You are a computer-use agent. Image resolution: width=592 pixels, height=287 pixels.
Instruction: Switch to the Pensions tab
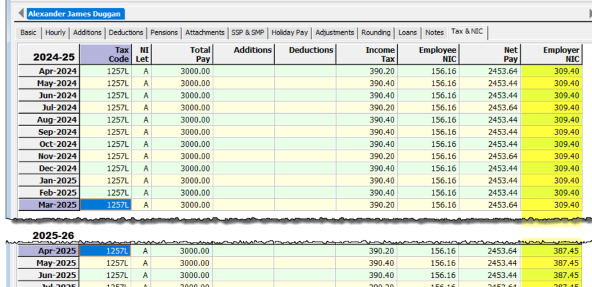[x=164, y=33]
